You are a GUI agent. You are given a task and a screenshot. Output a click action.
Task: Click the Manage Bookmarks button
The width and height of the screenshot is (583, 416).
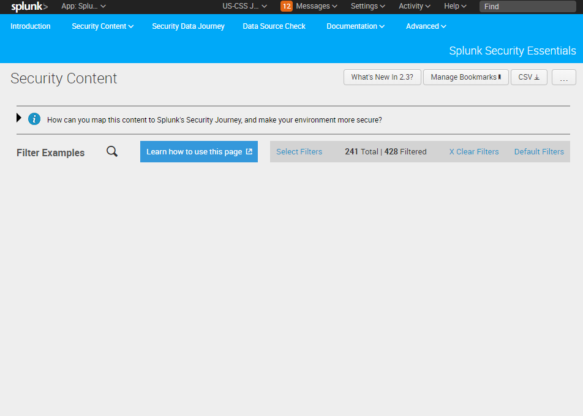pyautogui.click(x=466, y=77)
